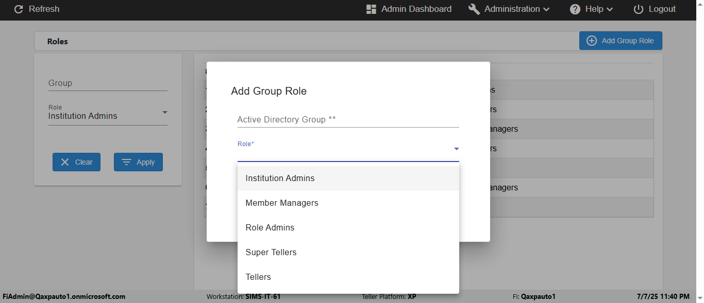
Task: Collapse the Role dropdown arrow in dialog
Action: (x=456, y=149)
